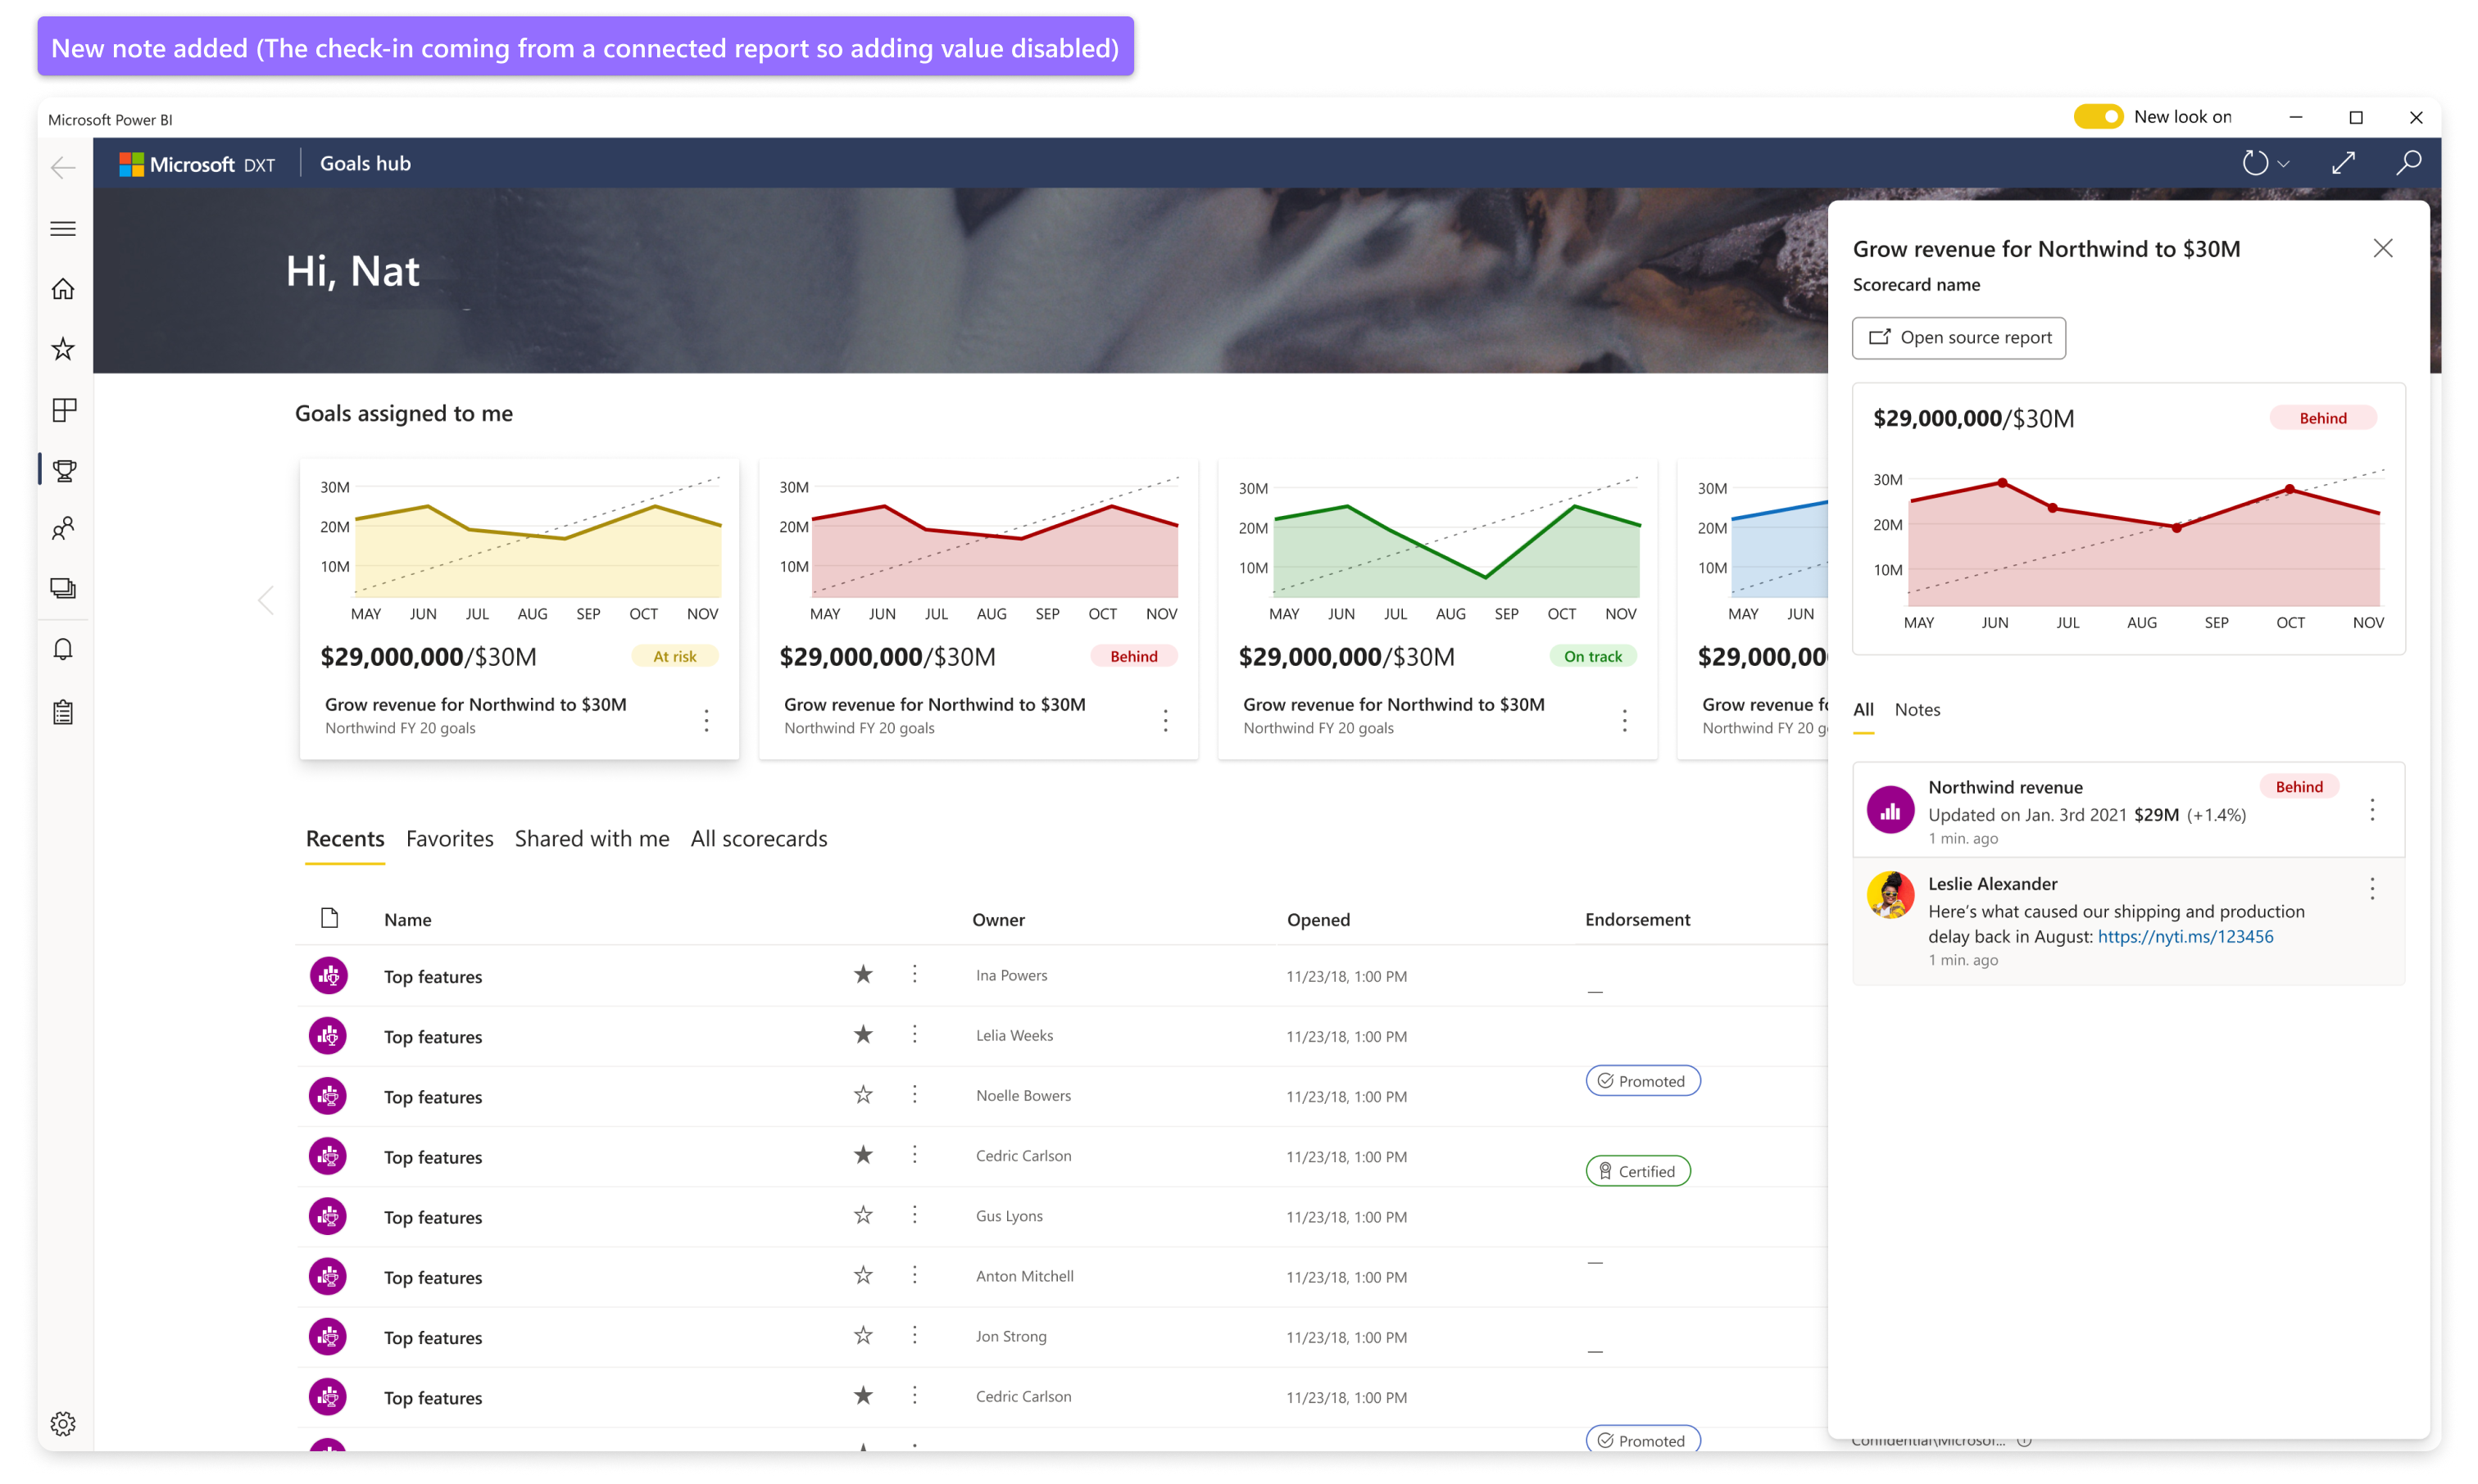Click the Goals hub title

coord(365,163)
